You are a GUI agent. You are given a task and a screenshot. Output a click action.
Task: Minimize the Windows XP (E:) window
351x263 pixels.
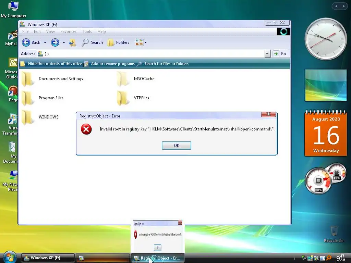pyautogui.click(x=269, y=23)
